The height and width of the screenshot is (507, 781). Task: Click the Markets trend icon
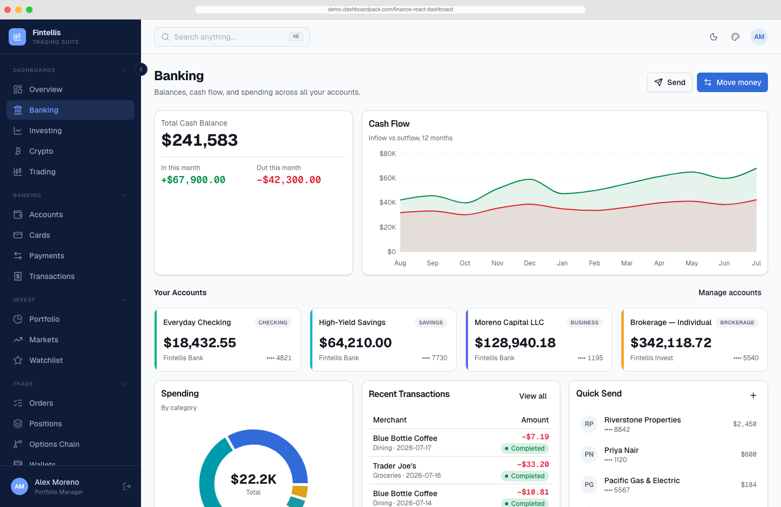(18, 340)
